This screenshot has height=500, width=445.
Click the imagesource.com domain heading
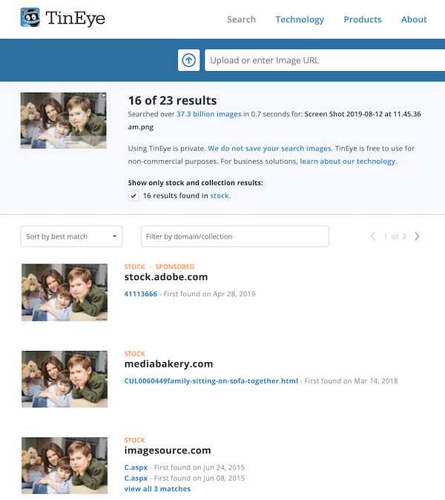[x=168, y=450]
